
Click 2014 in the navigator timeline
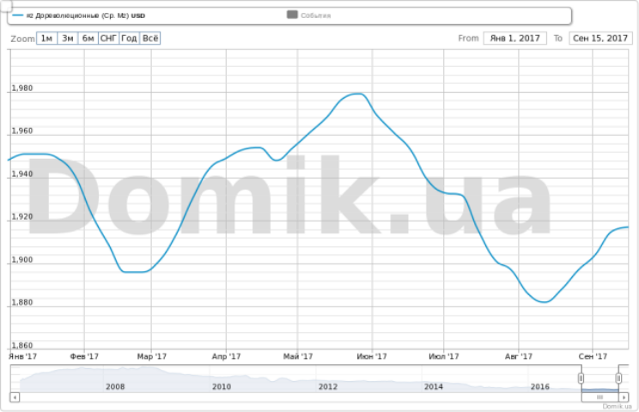433,386
